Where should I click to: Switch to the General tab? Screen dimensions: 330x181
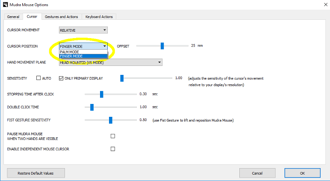pyautogui.click(x=13, y=17)
